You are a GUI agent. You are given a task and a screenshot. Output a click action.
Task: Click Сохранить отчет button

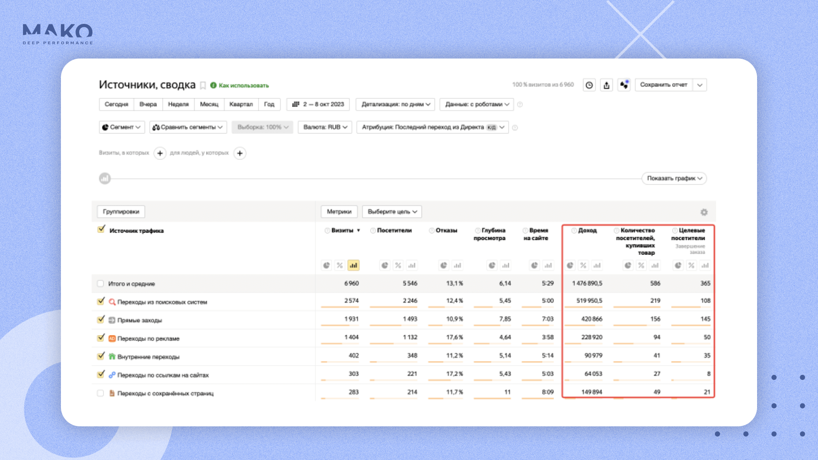[663, 85]
